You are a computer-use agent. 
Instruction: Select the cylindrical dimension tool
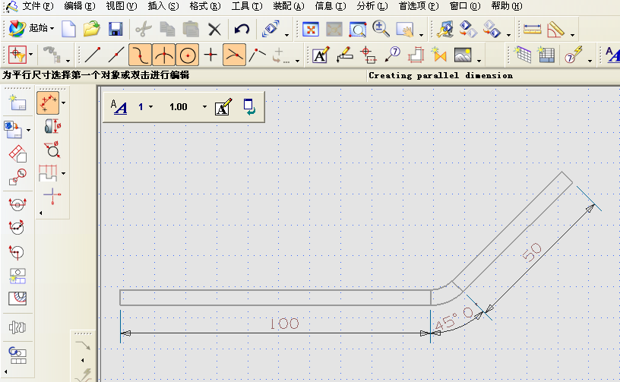52,126
